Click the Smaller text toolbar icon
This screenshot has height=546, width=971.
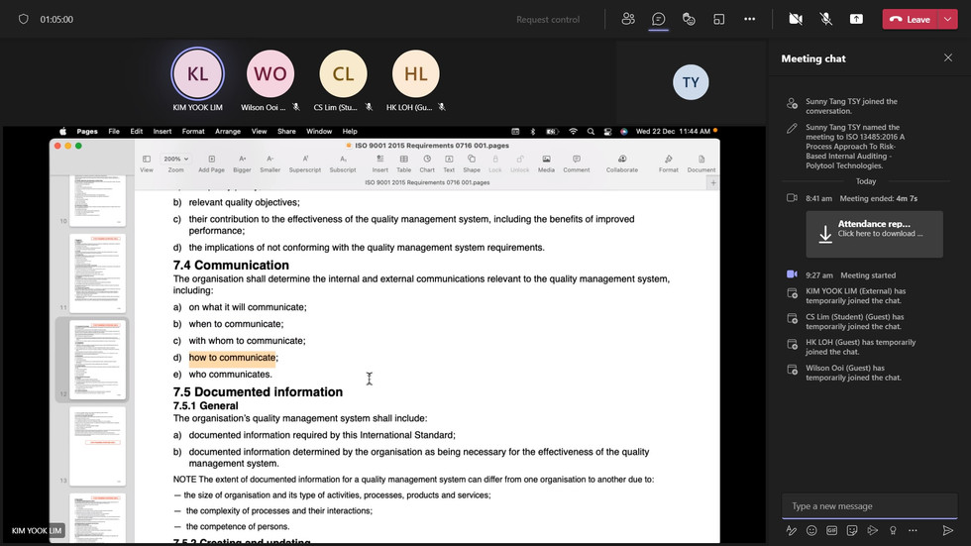270,164
